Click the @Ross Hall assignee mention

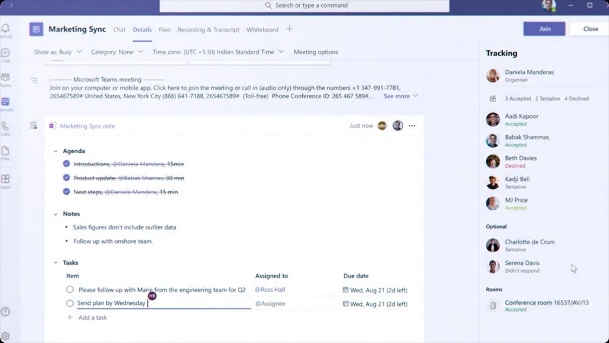[x=270, y=290]
